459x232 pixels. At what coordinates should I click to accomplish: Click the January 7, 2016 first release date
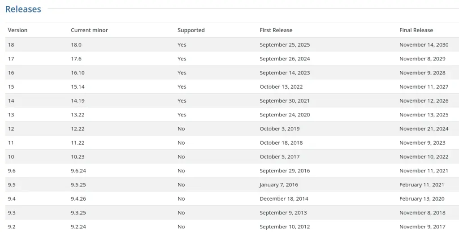pyautogui.click(x=278, y=185)
